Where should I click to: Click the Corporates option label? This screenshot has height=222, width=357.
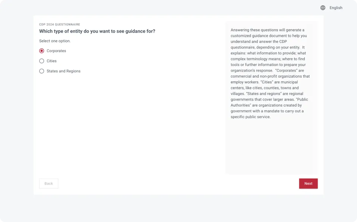(56, 51)
